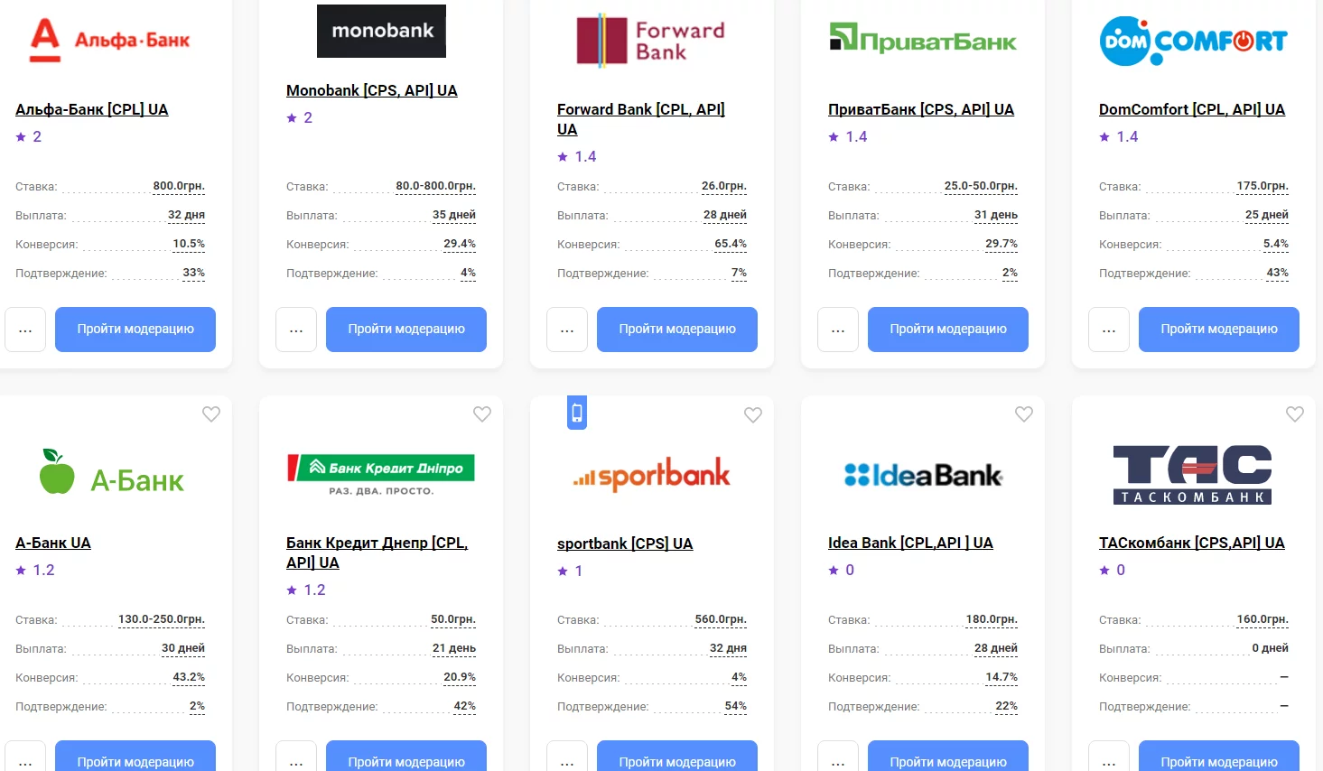Open the three-dots menu on DomComfort card
Viewport: 1323px width, 771px height.
(x=1109, y=330)
